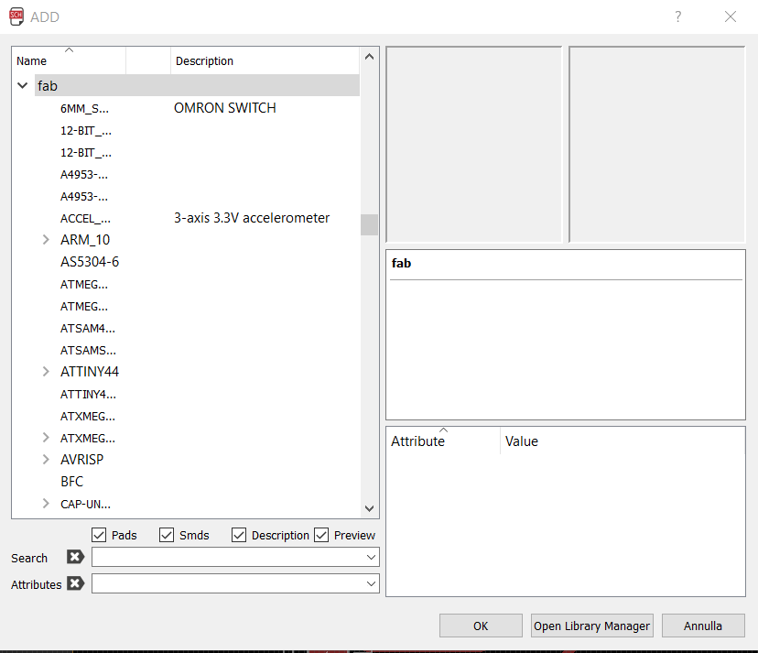This screenshot has height=653, width=758.
Task: Expand the ARM_10 entry
Action: [46, 239]
